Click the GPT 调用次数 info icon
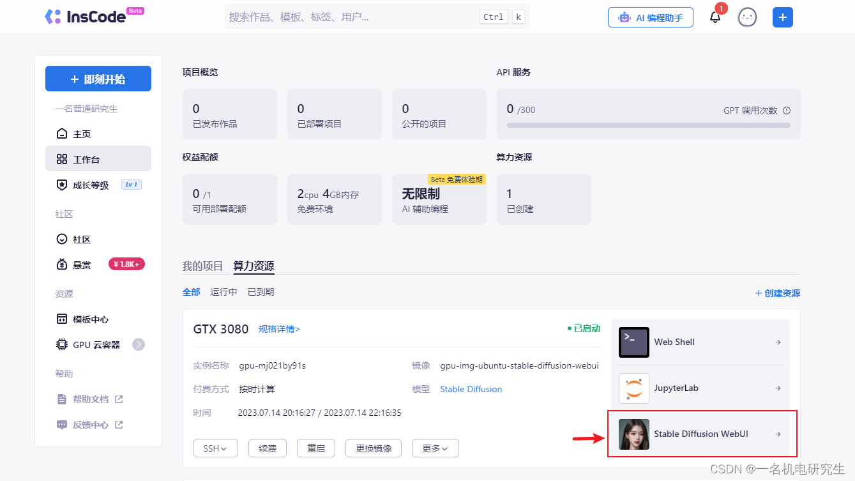Viewport: 855px width, 481px height. point(787,111)
